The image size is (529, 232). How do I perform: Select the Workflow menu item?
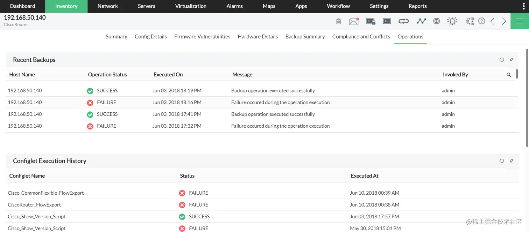pyautogui.click(x=338, y=6)
